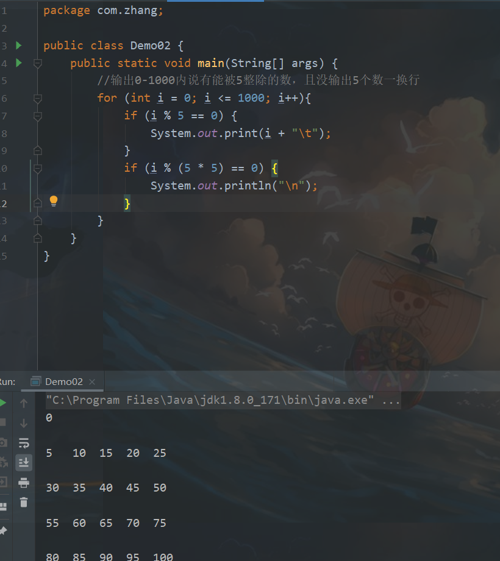
Task: Run Demo02 class from the class-declaration gutter arrow
Action: 19,46
